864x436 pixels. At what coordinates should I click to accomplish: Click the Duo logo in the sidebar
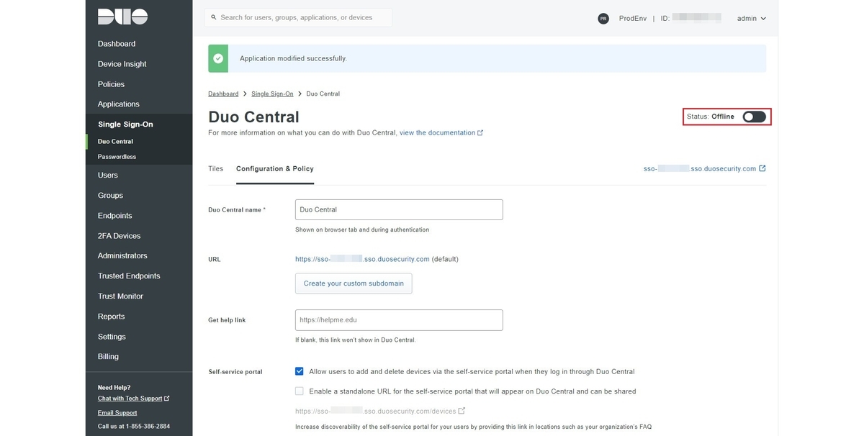coord(122,17)
